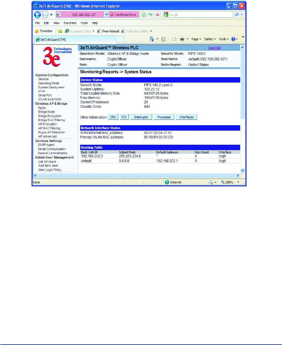Click the Interrupts button
Viewport: 282px width, 345px height.
tap(141, 117)
